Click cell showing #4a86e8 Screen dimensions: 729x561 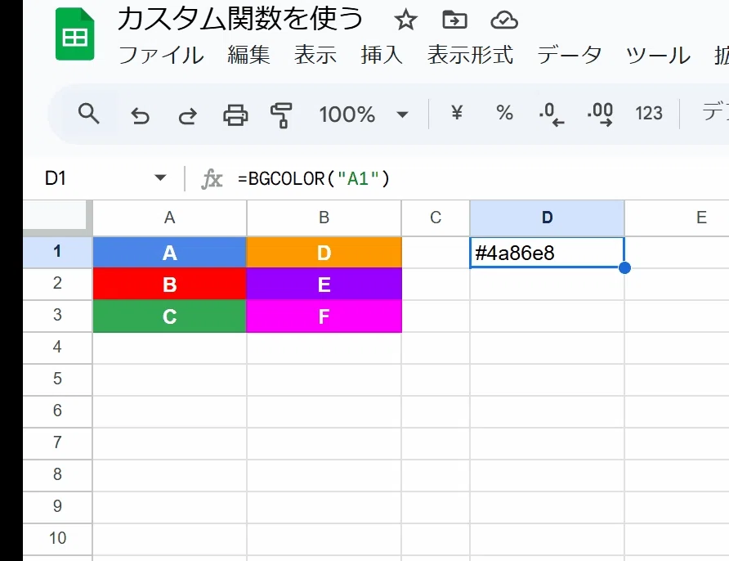point(548,253)
